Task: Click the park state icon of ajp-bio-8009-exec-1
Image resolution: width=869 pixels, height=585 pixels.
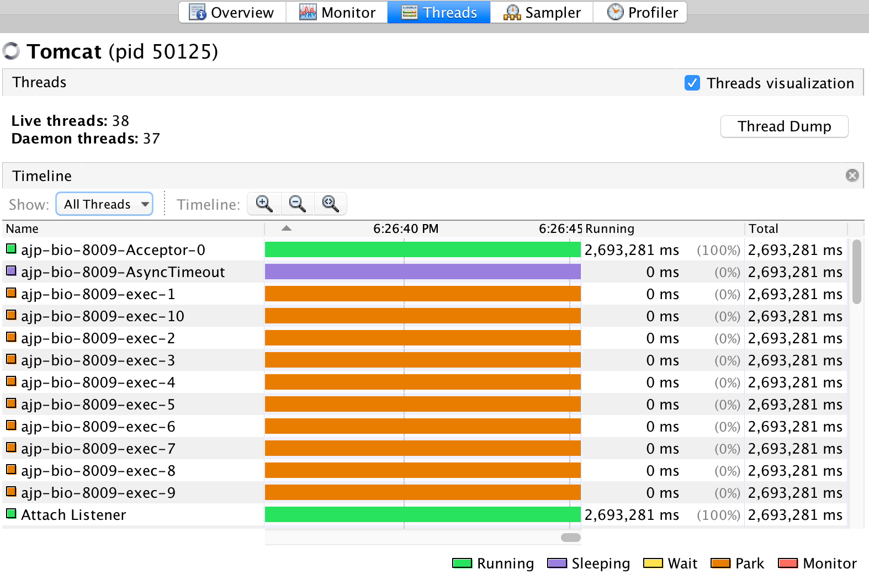Action: (11, 293)
